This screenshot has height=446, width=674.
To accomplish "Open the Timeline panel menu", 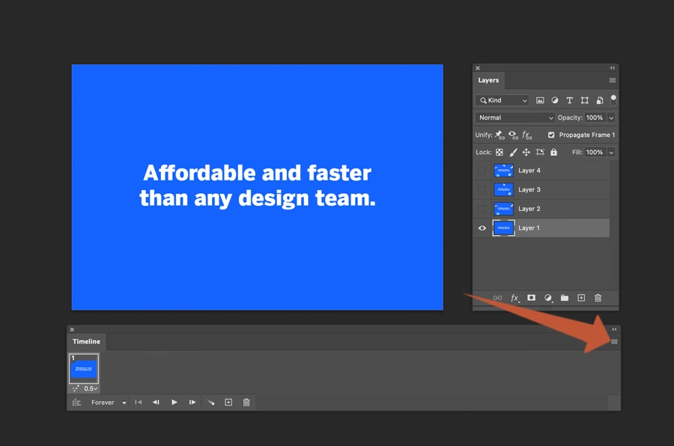I will [x=614, y=340].
